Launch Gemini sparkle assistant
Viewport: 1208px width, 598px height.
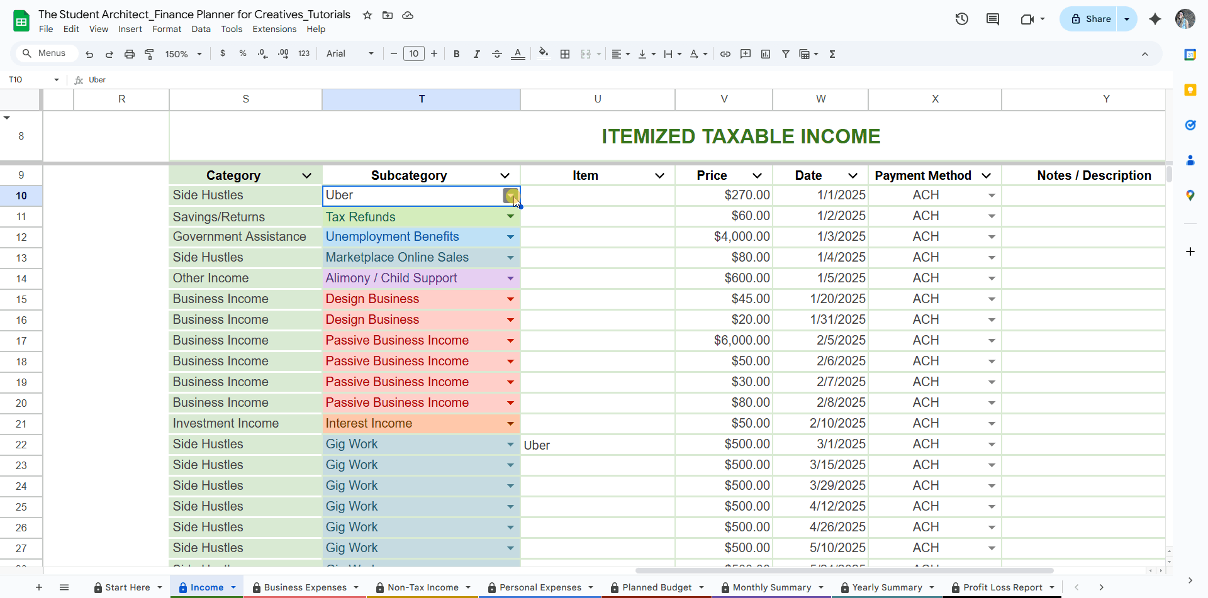pos(1155,19)
